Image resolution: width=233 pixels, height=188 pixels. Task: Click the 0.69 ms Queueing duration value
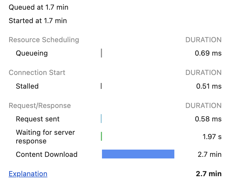pos(208,53)
